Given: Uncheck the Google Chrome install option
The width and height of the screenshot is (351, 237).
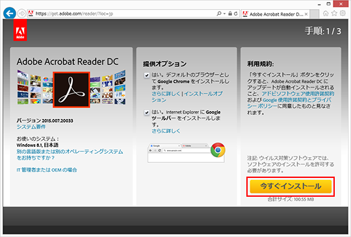Looking at the screenshot, I should pos(147,75).
